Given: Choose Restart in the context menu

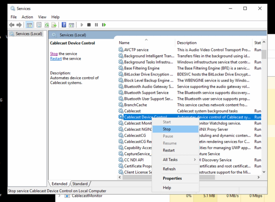Looking at the screenshot, I should click(x=175, y=150).
